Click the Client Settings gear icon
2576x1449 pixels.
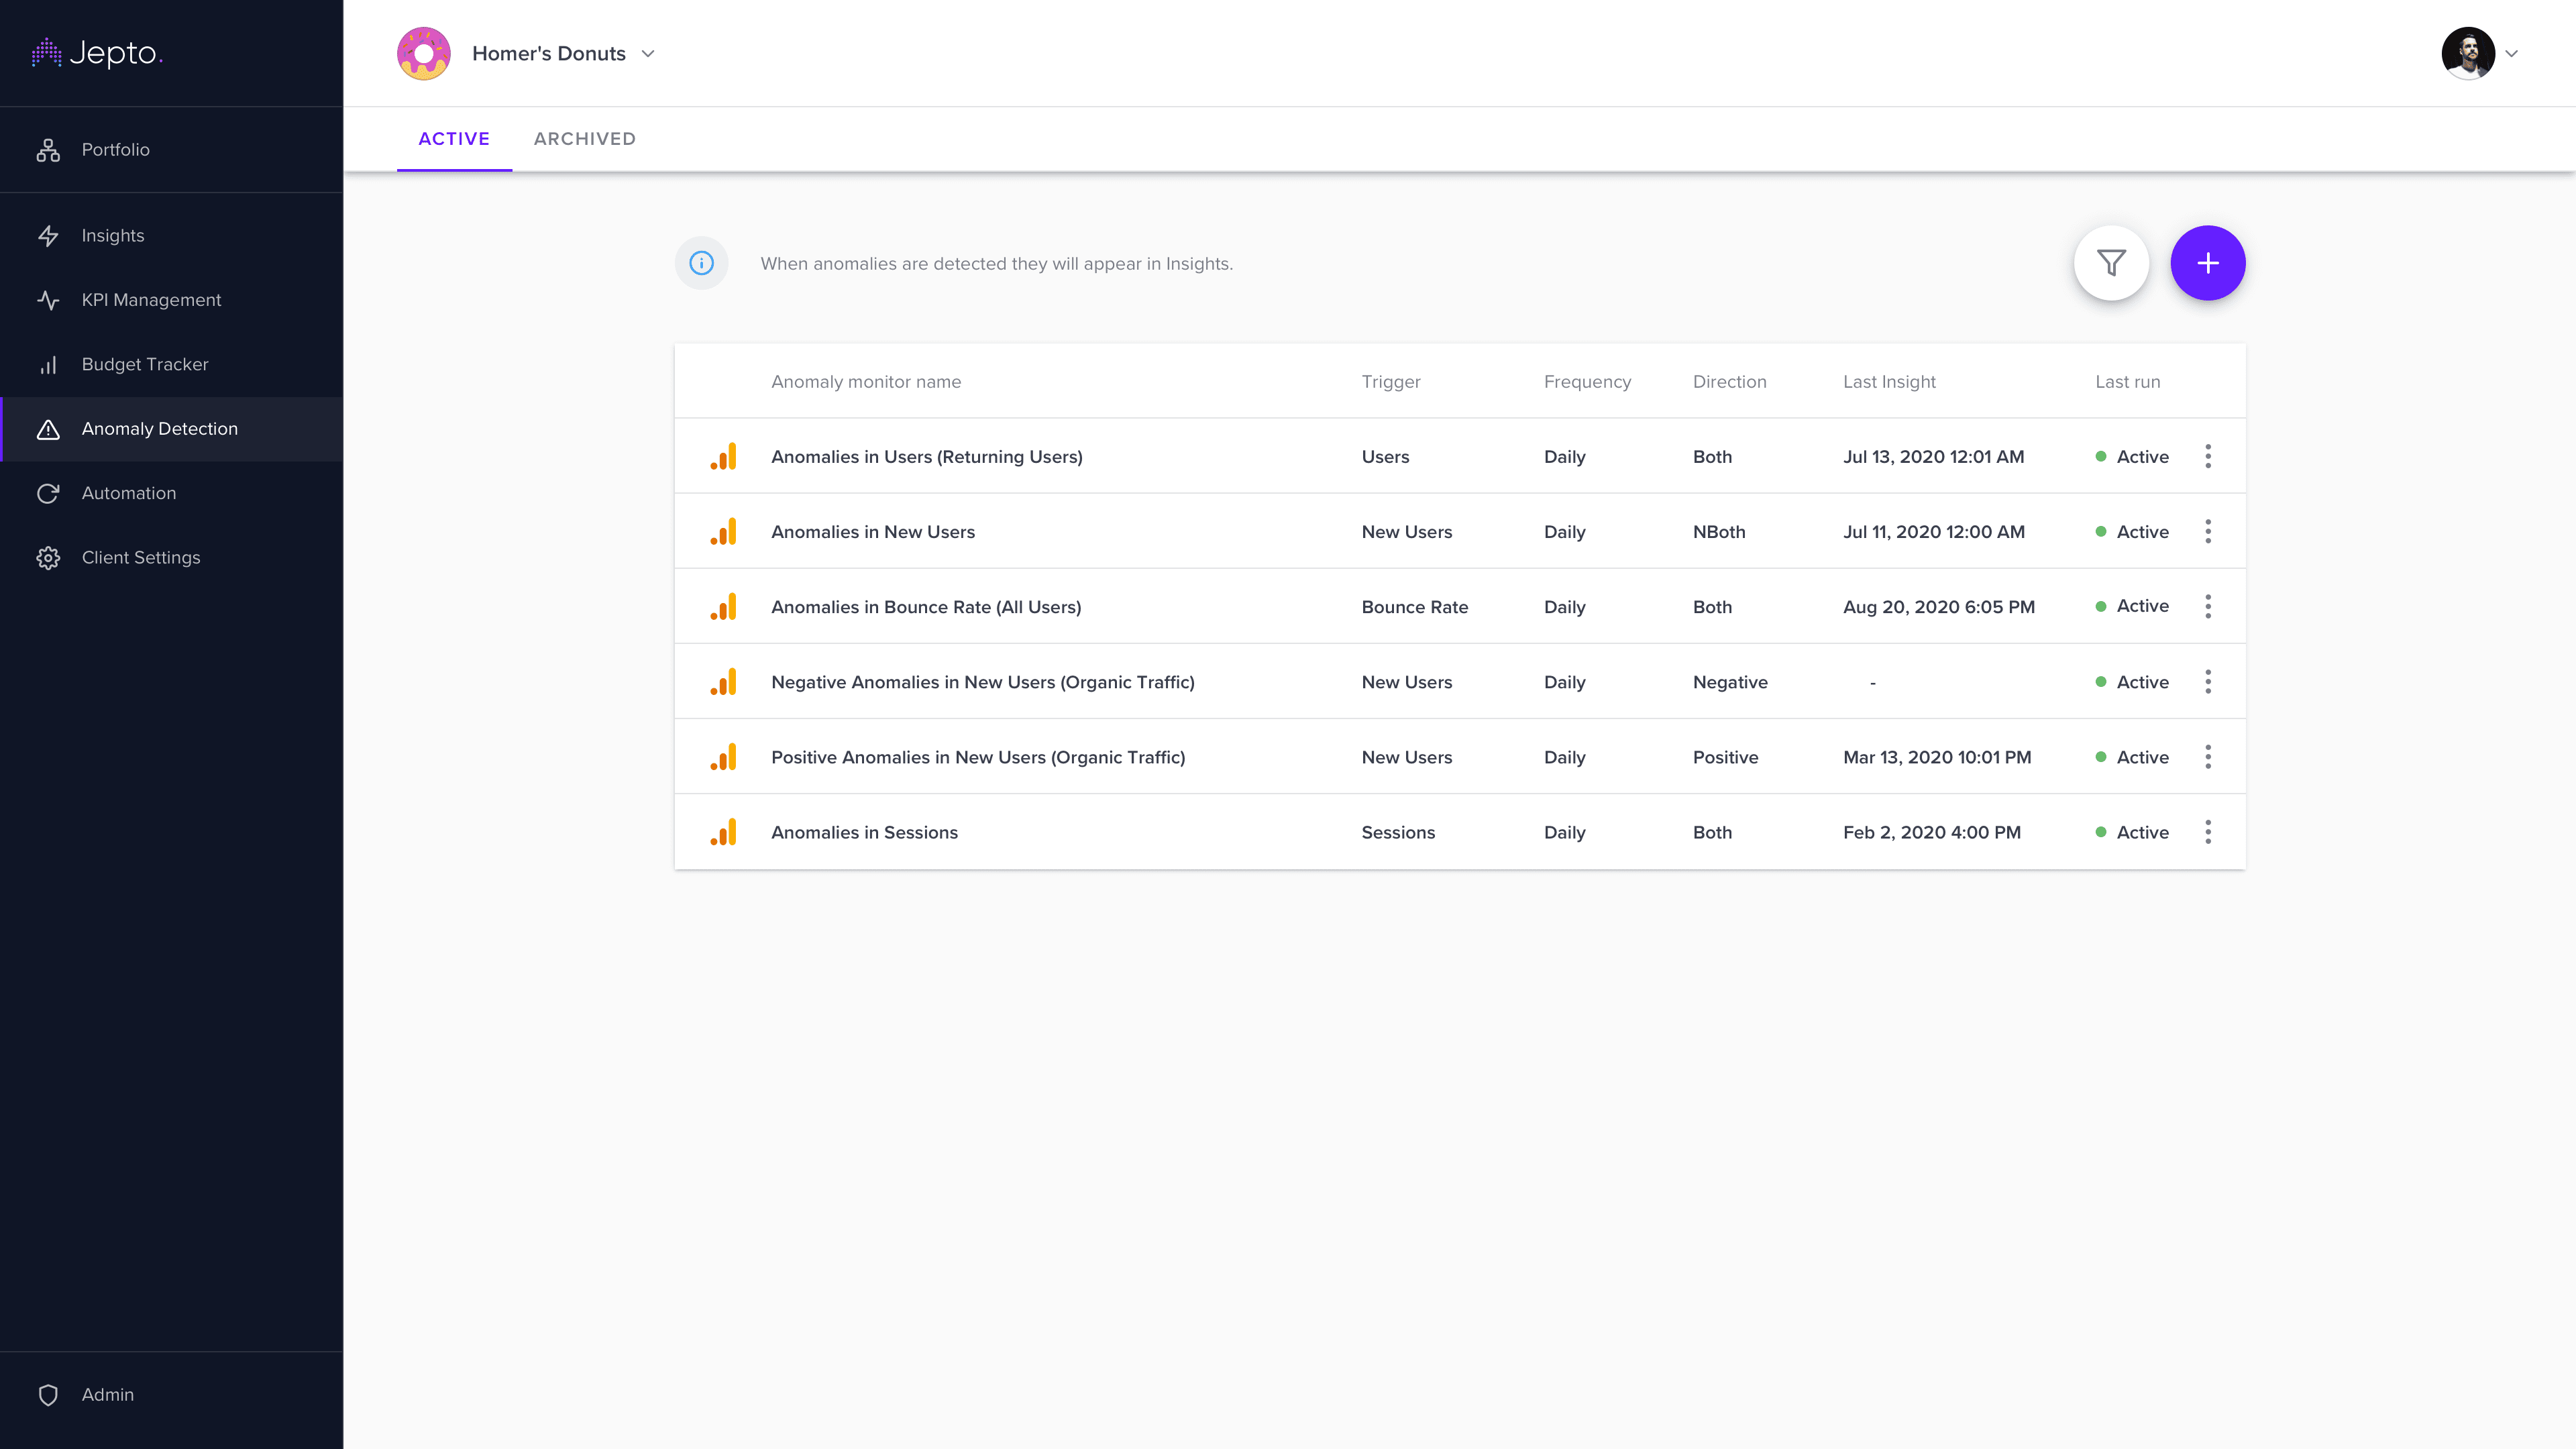click(x=48, y=558)
